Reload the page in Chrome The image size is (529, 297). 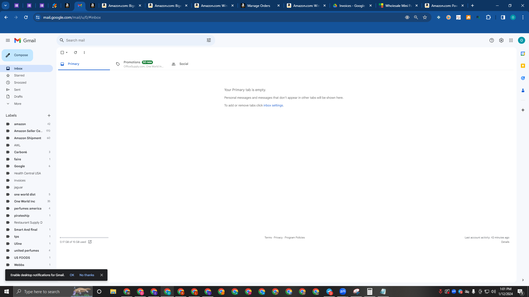point(26,17)
